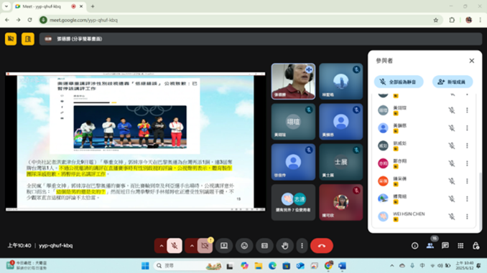This screenshot has height=273, width=487.
Task: Select the presenter's video tile with headphones
Action: [293, 82]
